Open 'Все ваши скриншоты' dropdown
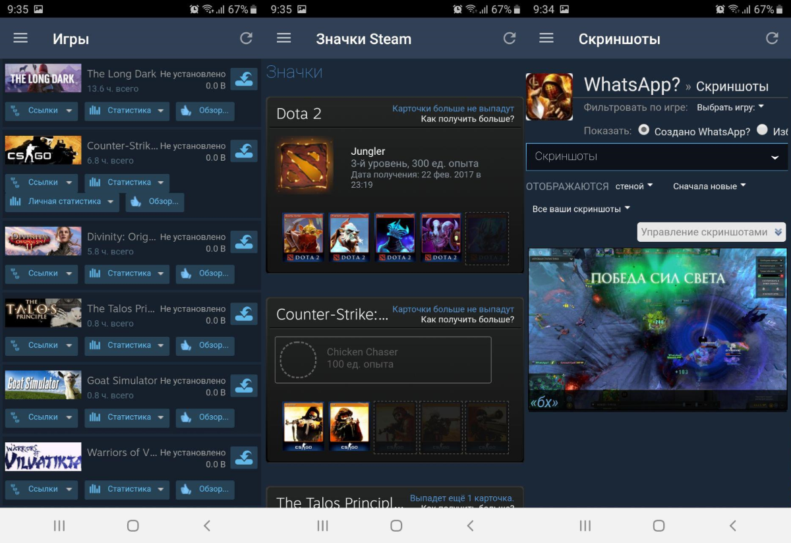Image resolution: width=791 pixels, height=543 pixels. 581,209
